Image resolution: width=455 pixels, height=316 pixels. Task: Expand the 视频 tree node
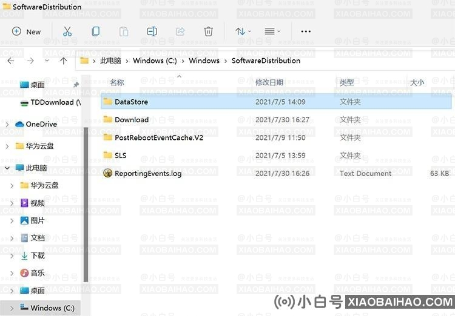[12, 203]
